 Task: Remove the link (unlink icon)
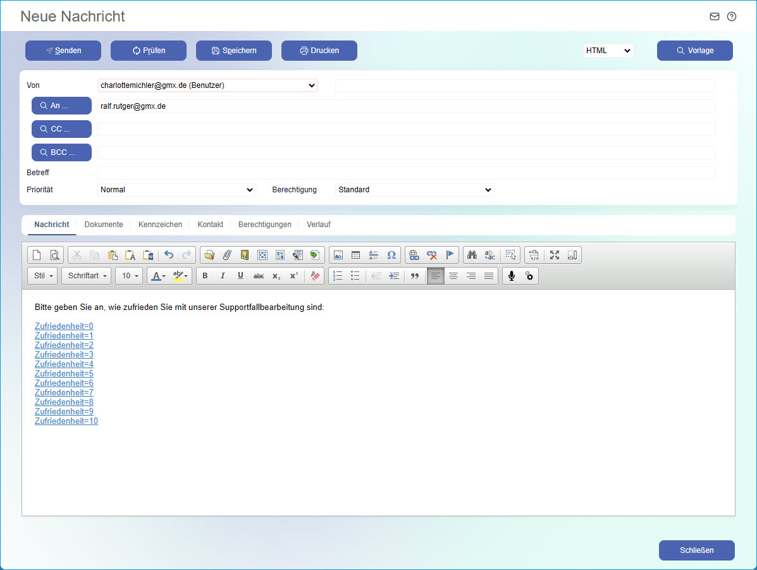(x=431, y=255)
